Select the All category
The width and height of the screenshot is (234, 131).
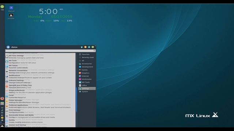tap(87, 61)
